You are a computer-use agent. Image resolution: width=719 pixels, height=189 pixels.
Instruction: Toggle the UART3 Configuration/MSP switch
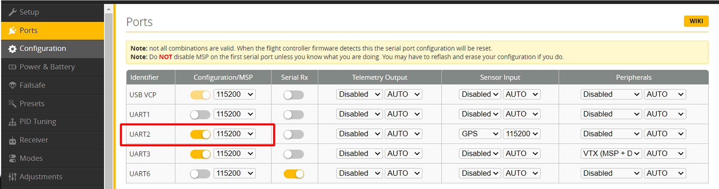[x=200, y=154]
